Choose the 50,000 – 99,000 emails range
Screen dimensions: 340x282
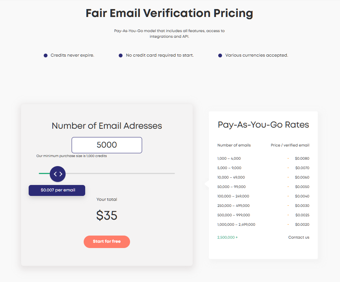pos(231,187)
